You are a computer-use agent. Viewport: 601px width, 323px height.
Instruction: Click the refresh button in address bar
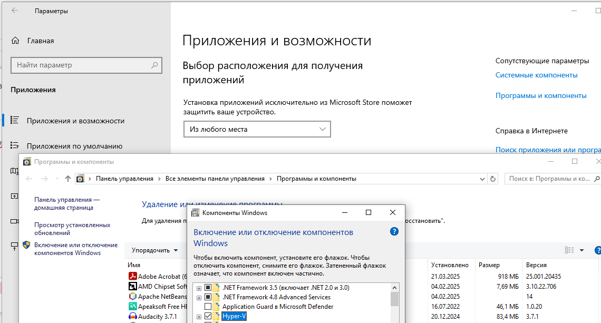(x=493, y=179)
